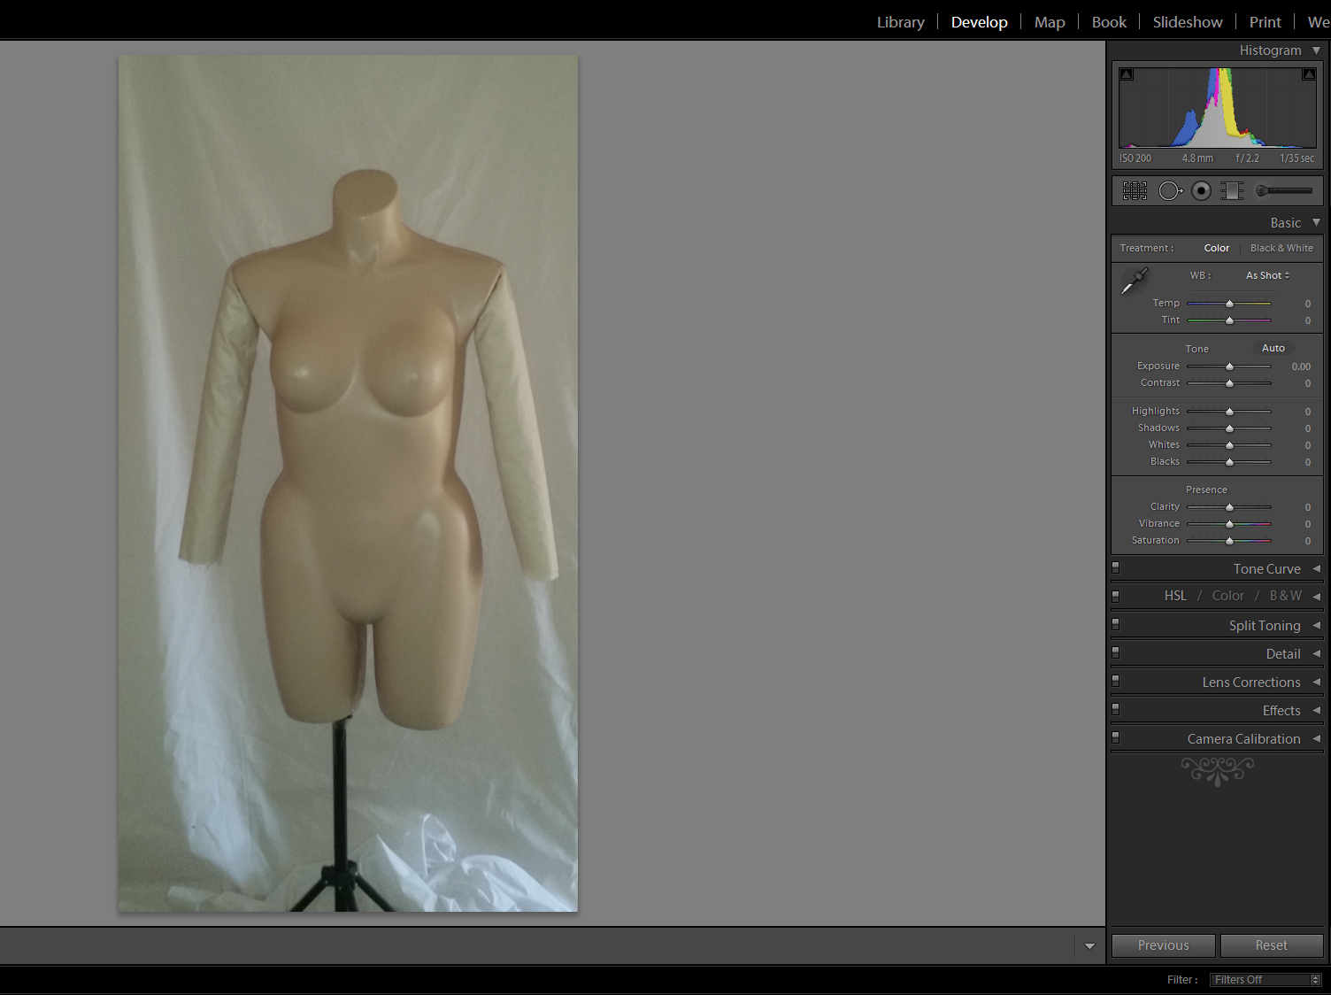Image resolution: width=1331 pixels, height=995 pixels.
Task: Click the ISO 200 readout
Action: (x=1135, y=158)
